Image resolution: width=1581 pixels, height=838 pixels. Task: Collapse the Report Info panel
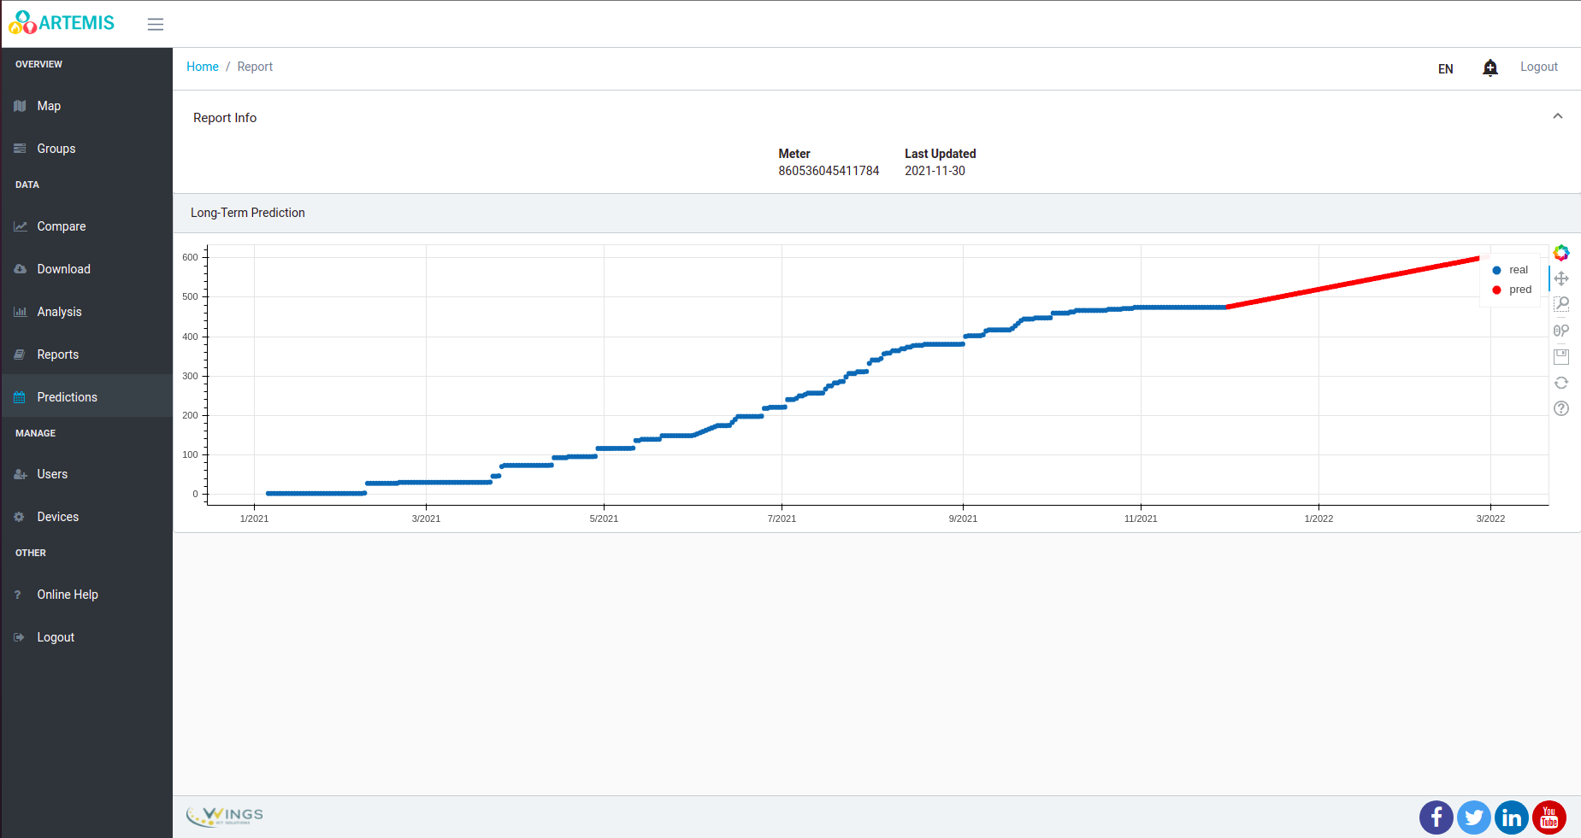[x=1557, y=116]
